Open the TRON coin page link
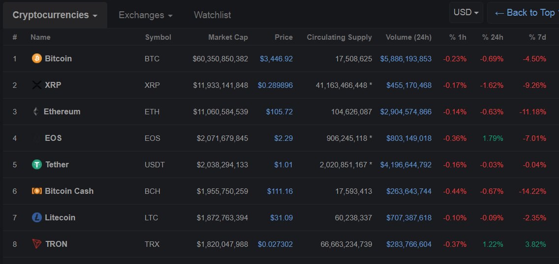This screenshot has width=559, height=264. (56, 244)
